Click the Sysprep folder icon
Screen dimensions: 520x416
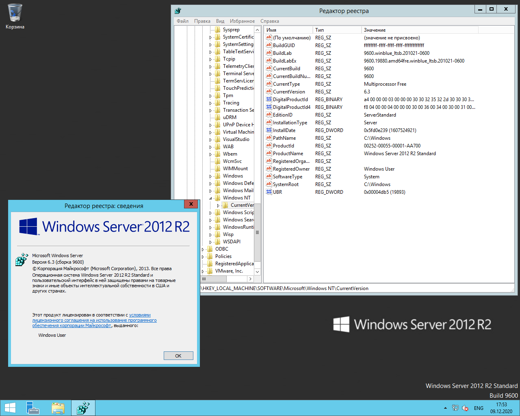(x=218, y=30)
